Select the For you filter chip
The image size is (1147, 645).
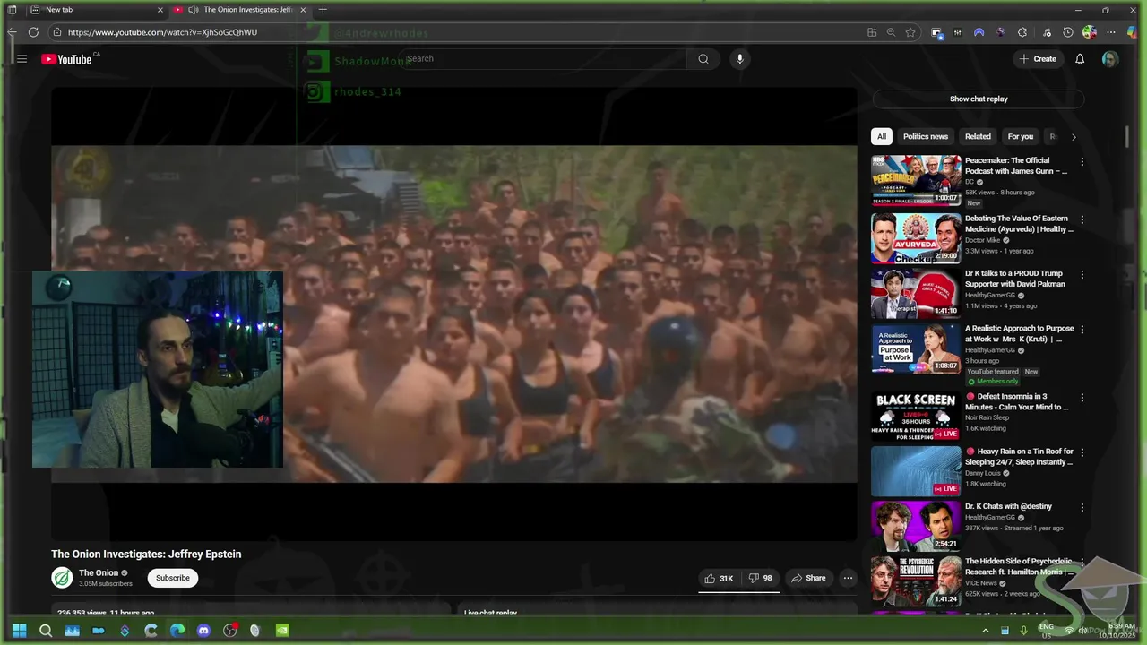tap(1021, 136)
